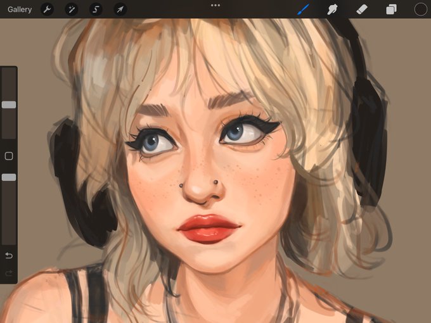Open the active color picker circle

tap(421, 9)
